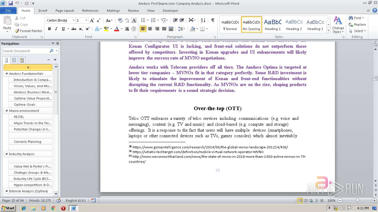Apply the Normal style
This screenshot has height=212, width=378.
point(230,24)
